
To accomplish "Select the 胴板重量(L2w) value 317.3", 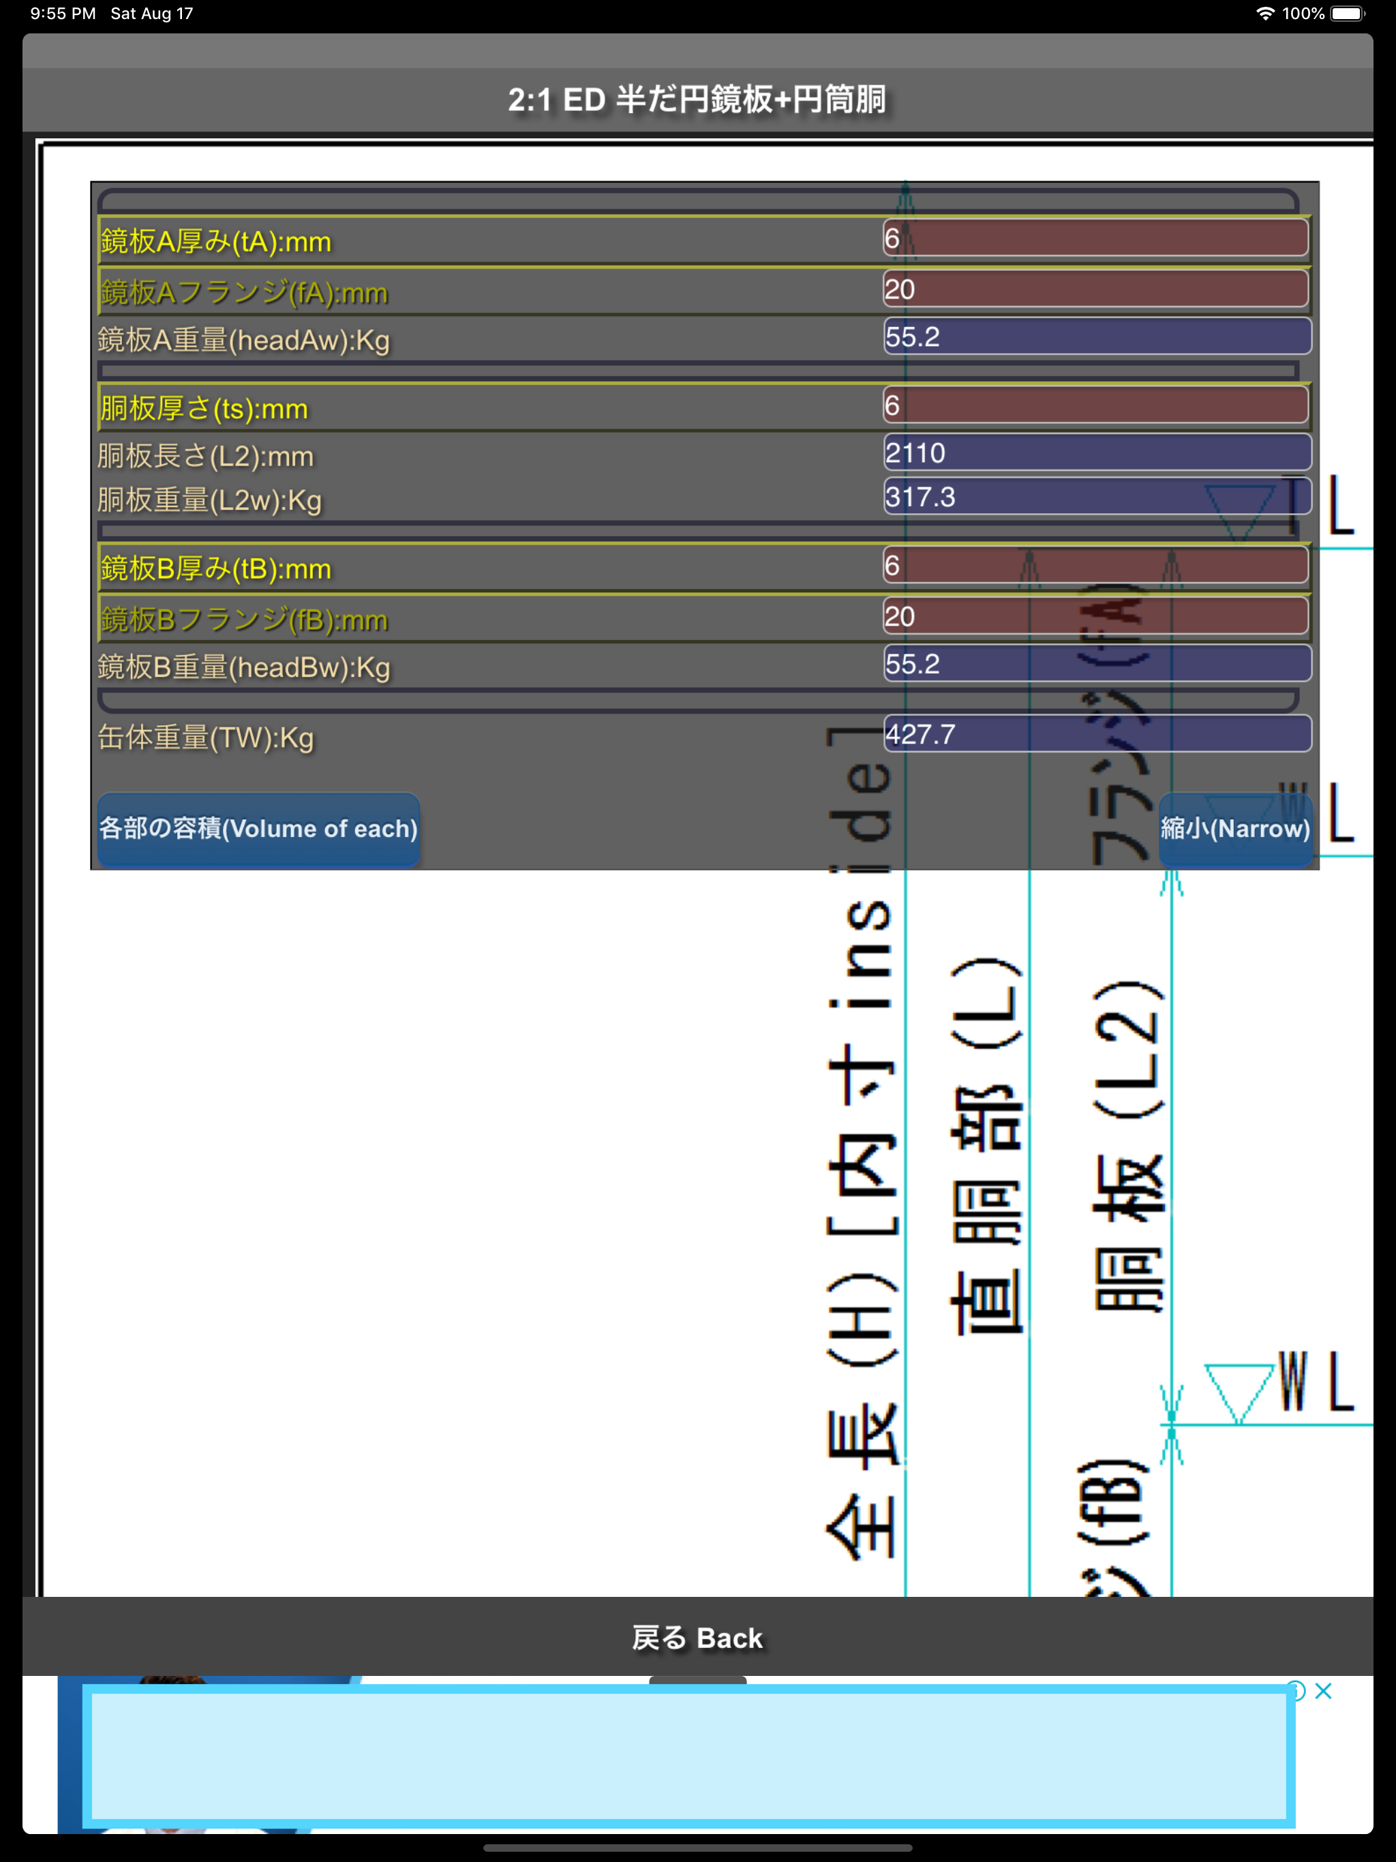I will 1097,497.
